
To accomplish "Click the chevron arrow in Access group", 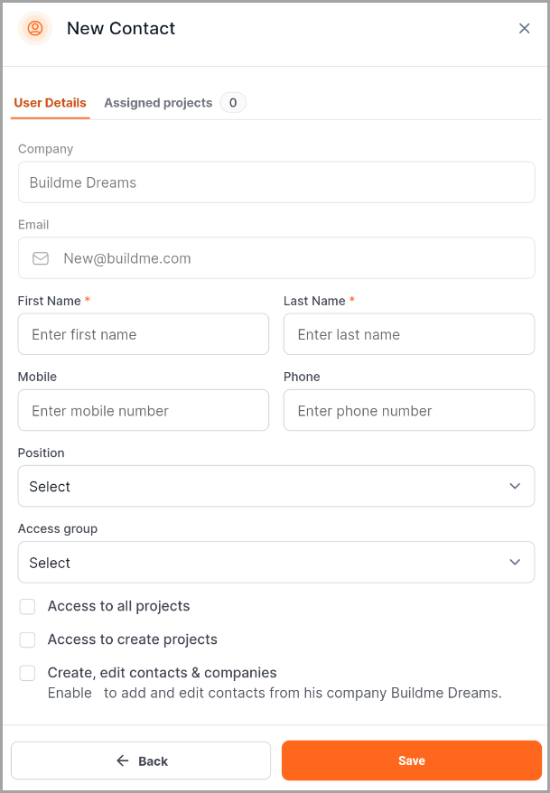I will coord(515,562).
